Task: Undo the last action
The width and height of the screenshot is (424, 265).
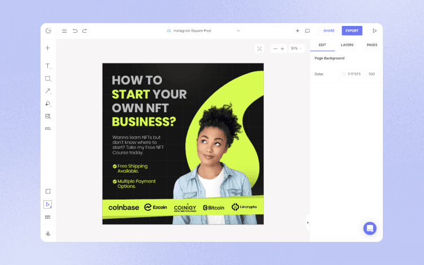Action: coord(75,31)
